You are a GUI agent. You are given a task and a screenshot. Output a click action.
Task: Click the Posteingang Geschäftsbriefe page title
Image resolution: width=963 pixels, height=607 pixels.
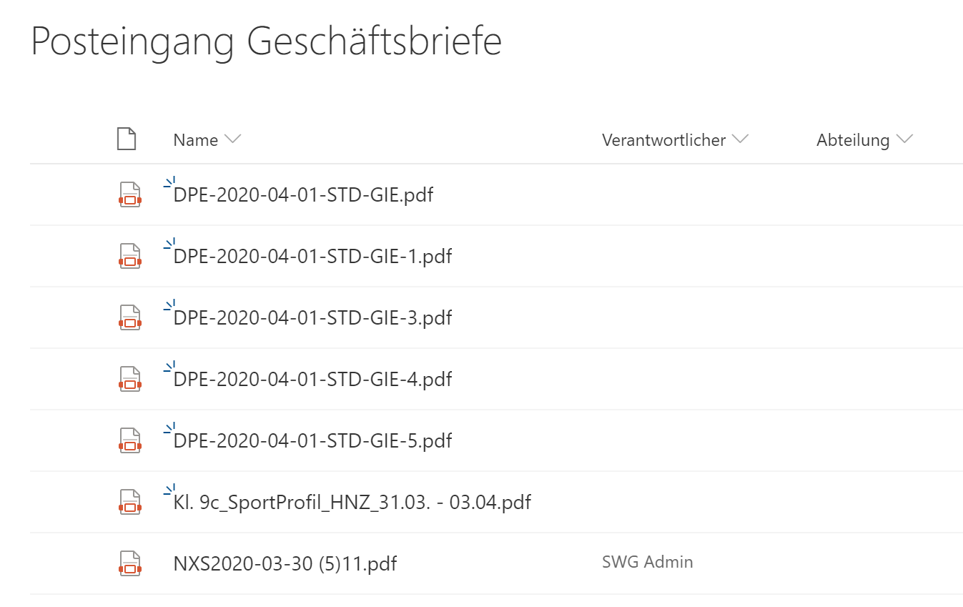[x=266, y=41]
